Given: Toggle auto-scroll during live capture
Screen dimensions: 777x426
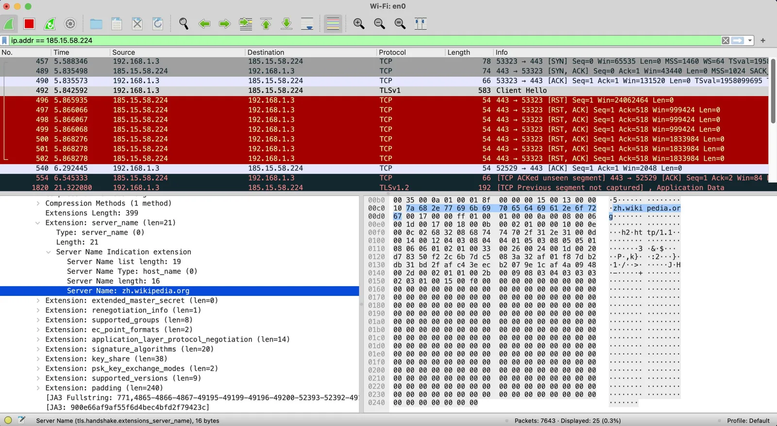Looking at the screenshot, I should click(x=307, y=23).
